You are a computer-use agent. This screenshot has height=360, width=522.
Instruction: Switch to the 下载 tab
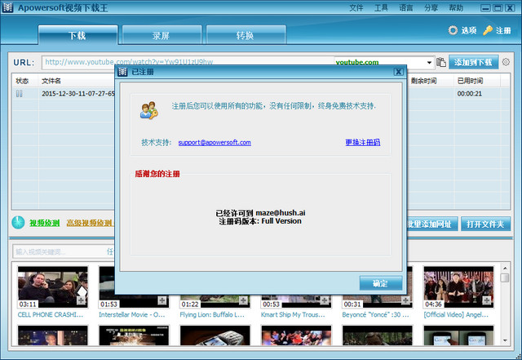[x=78, y=35]
